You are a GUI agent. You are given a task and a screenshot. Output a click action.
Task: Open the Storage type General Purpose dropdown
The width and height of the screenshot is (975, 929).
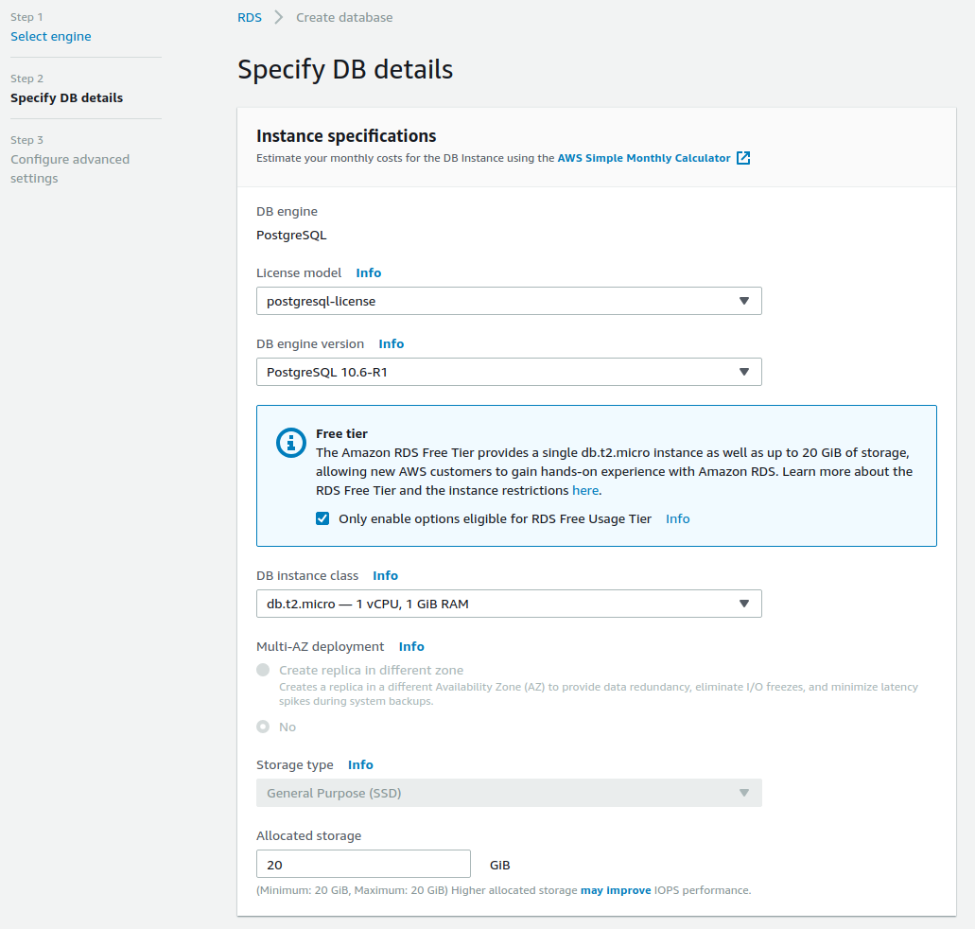click(x=509, y=793)
